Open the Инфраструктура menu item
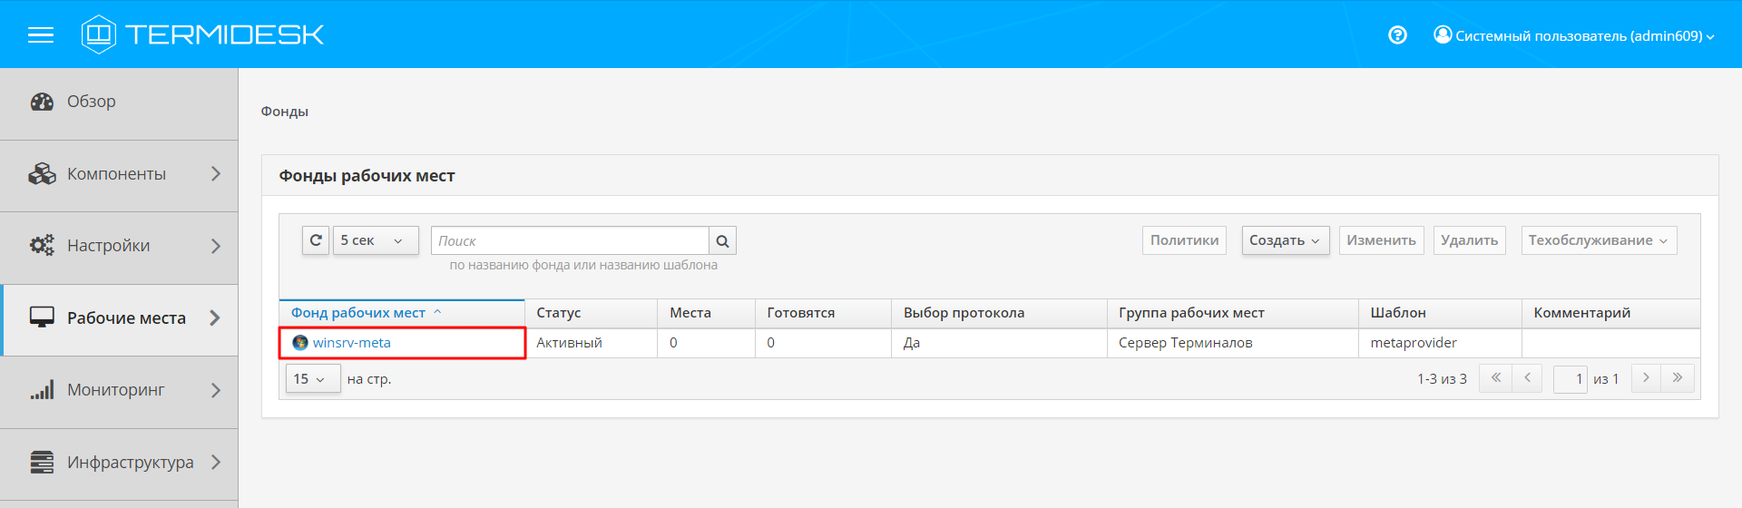The width and height of the screenshot is (1742, 508). click(x=119, y=464)
